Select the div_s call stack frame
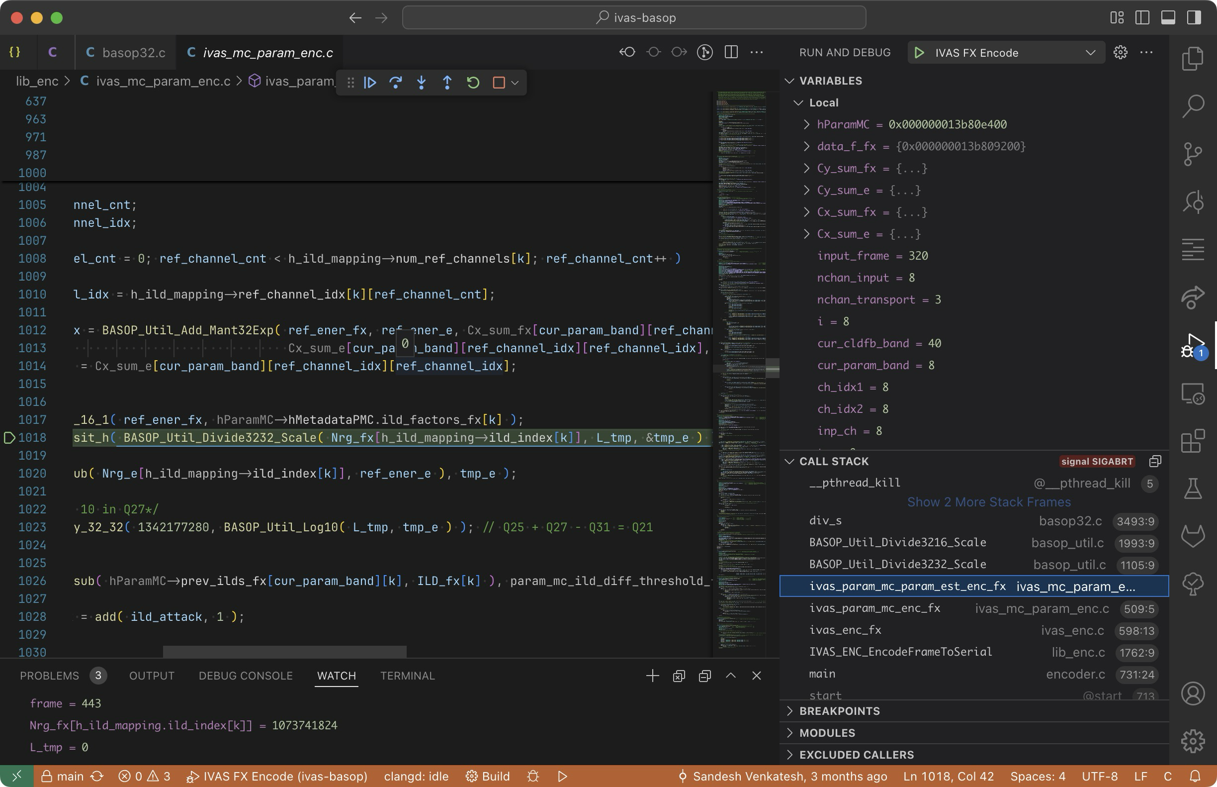The height and width of the screenshot is (787, 1217). pyautogui.click(x=825, y=521)
